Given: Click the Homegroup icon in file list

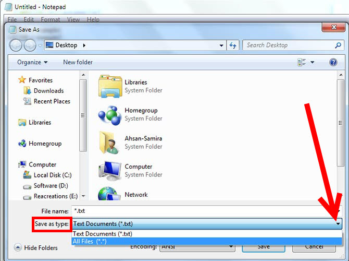Looking at the screenshot, I should tap(110, 115).
